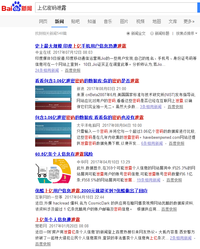Click source text 慧聪网 2017年01月20日 08:08
Viewport: 200px width, 249px height.
62,226
